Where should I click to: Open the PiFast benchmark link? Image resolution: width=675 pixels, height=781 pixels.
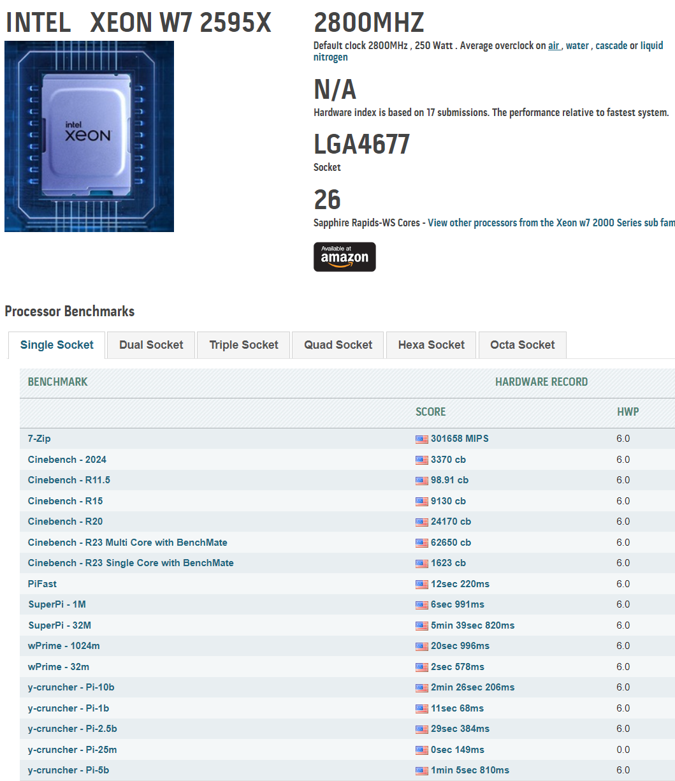tap(42, 584)
